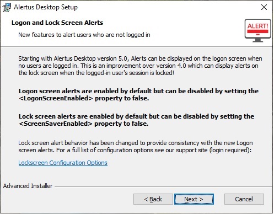Click the logged-in user's session is locked line
274x214 pixels.
click(96, 73)
